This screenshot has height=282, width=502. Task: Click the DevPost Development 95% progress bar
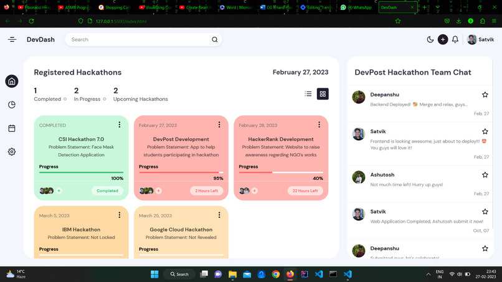pos(181,172)
